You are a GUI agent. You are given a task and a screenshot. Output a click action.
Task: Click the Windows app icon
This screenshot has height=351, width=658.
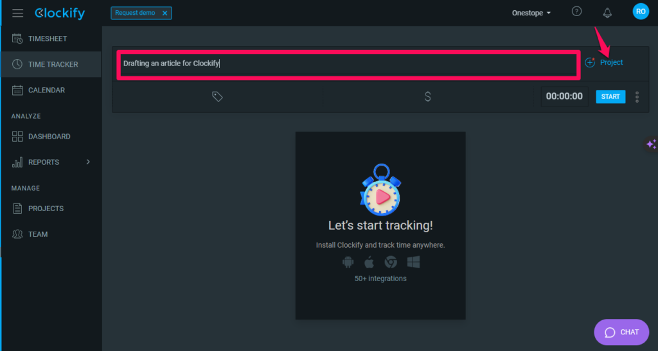pyautogui.click(x=413, y=262)
